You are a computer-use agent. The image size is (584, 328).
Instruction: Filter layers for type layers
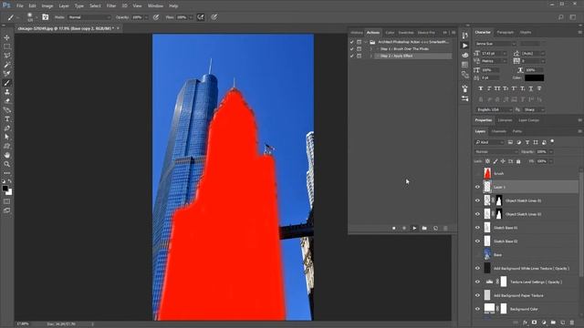point(527,142)
